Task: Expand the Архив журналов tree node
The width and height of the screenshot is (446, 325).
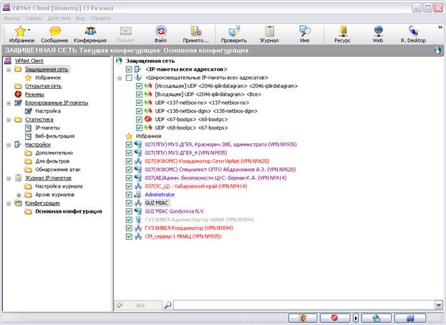Action: (x=19, y=195)
